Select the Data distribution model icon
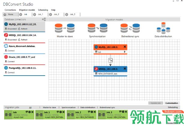 tap(163, 28)
